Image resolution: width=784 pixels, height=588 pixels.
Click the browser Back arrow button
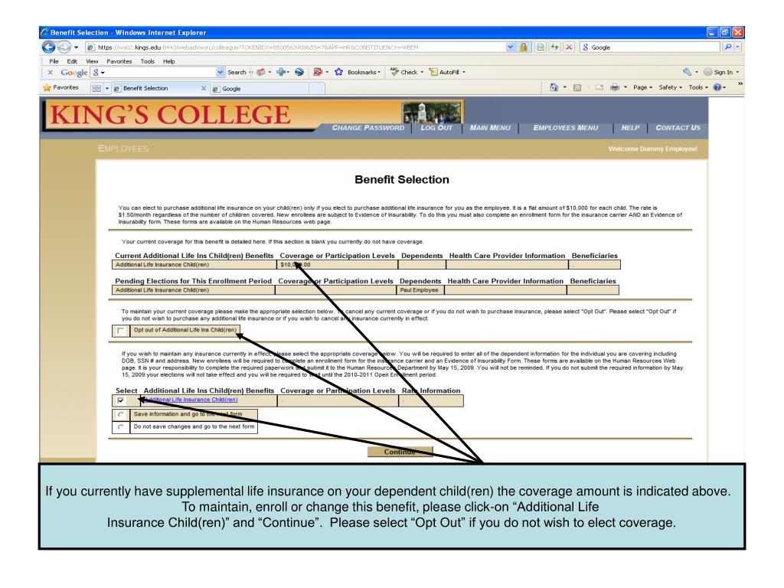[48, 47]
